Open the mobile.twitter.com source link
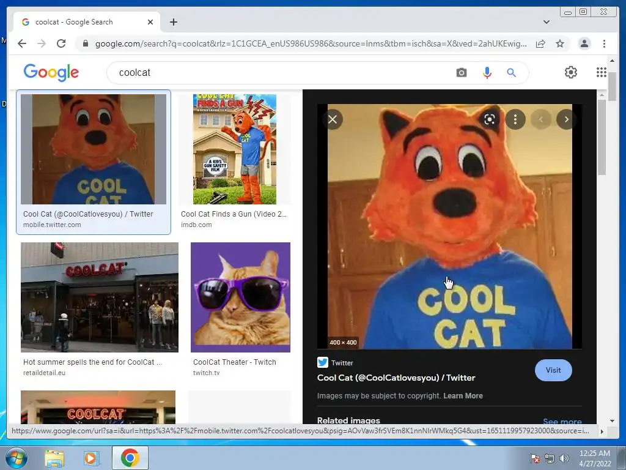The width and height of the screenshot is (626, 470). (52, 225)
